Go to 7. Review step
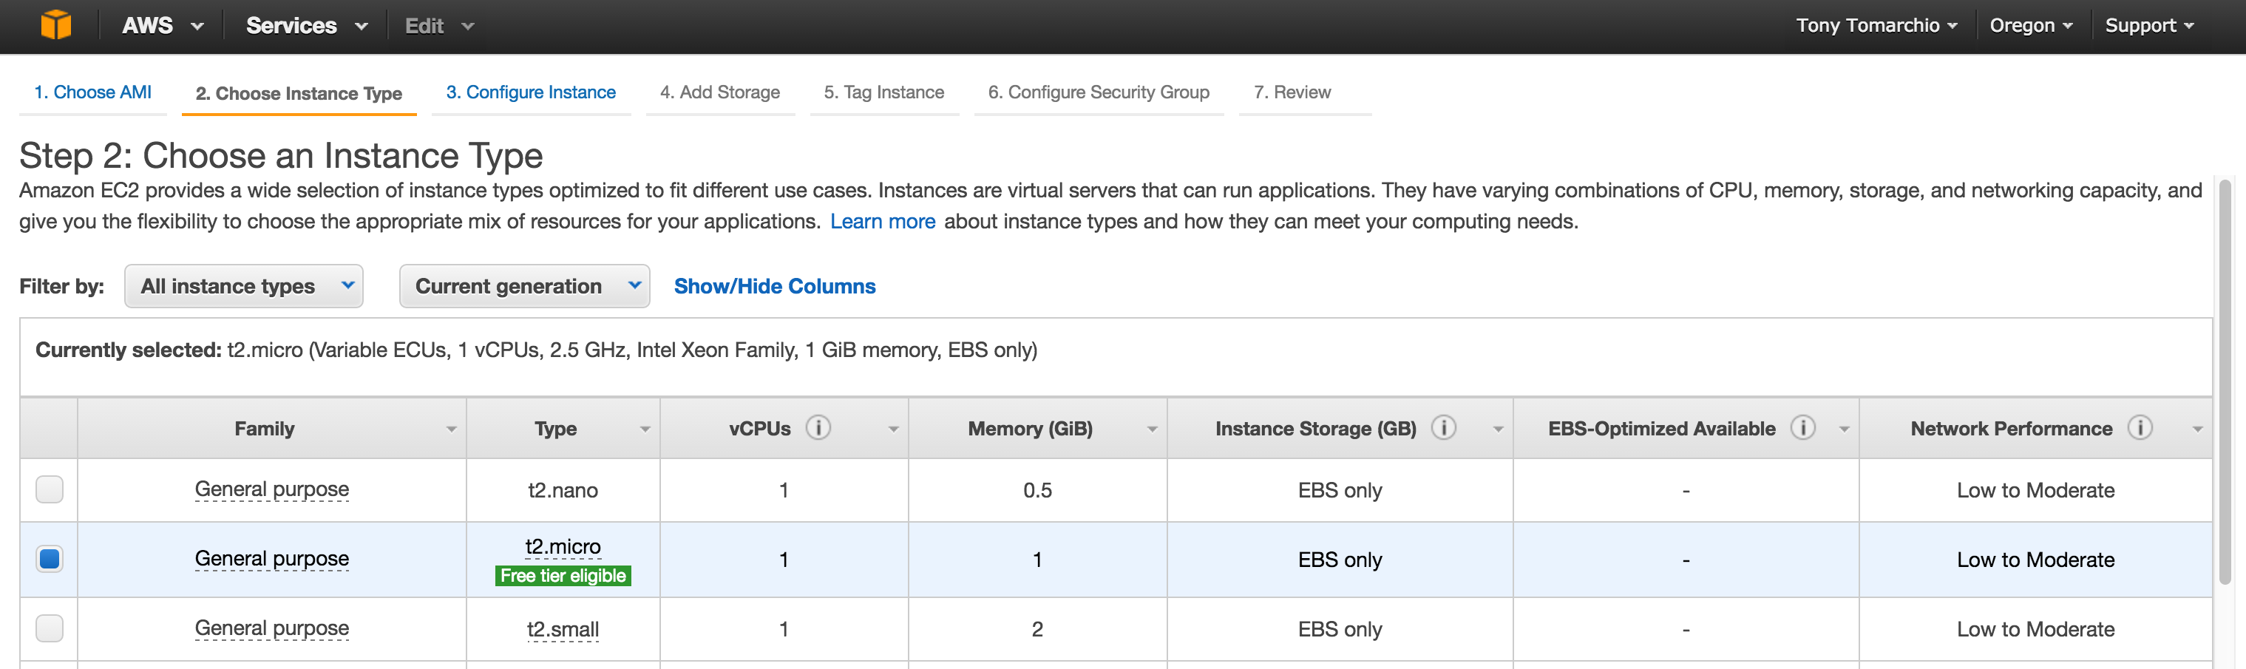The image size is (2246, 669). [1292, 92]
